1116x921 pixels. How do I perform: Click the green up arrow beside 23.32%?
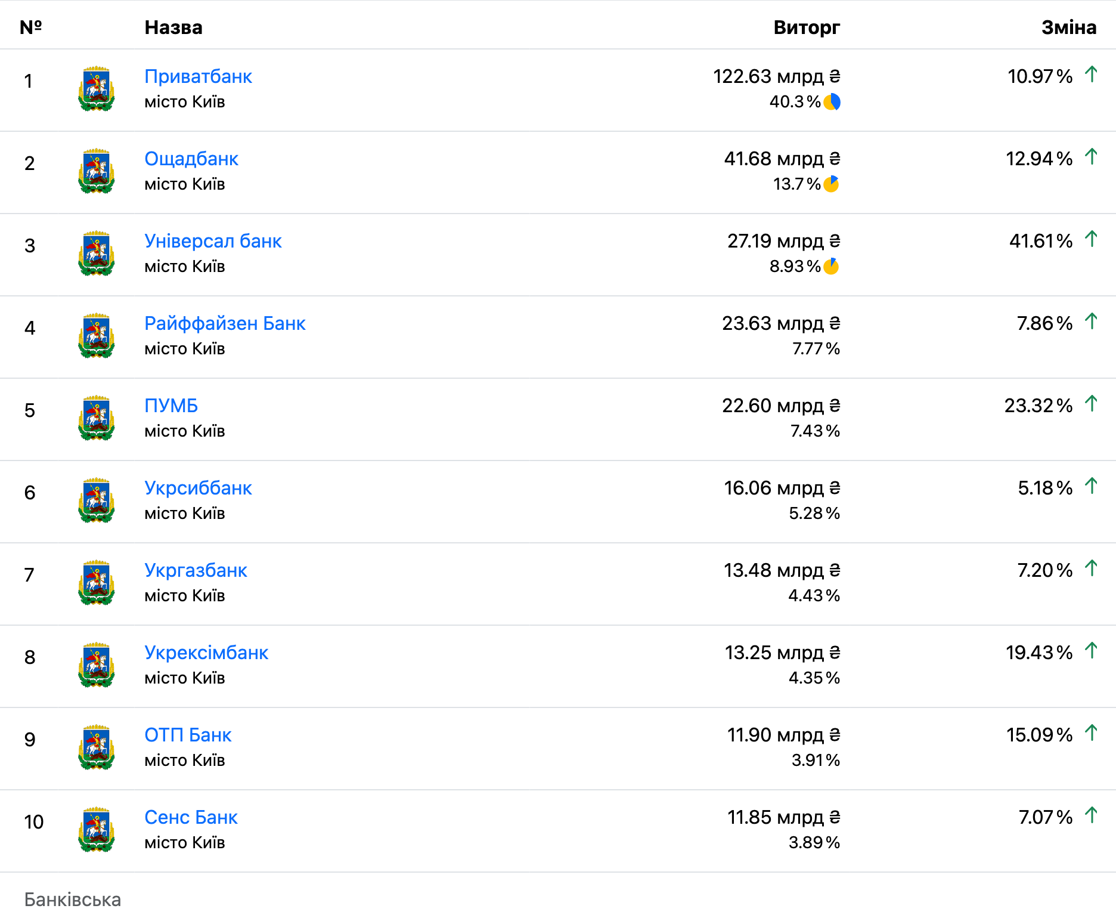1091,404
